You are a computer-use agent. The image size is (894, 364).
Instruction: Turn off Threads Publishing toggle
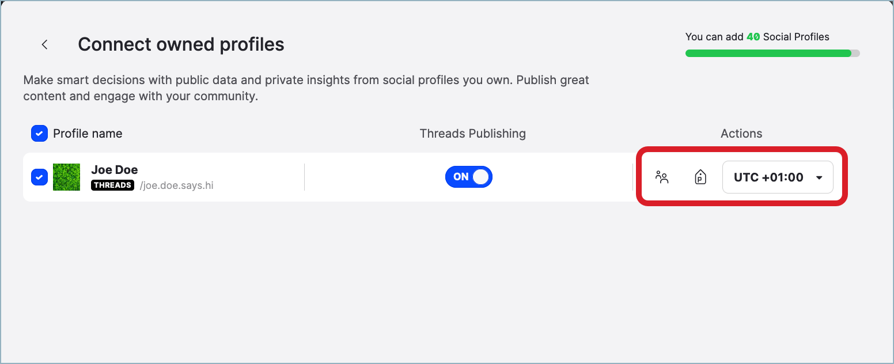469,177
